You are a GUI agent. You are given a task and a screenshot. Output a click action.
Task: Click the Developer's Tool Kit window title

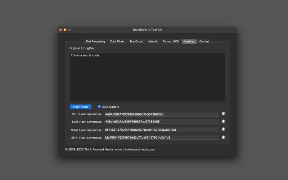(147, 30)
